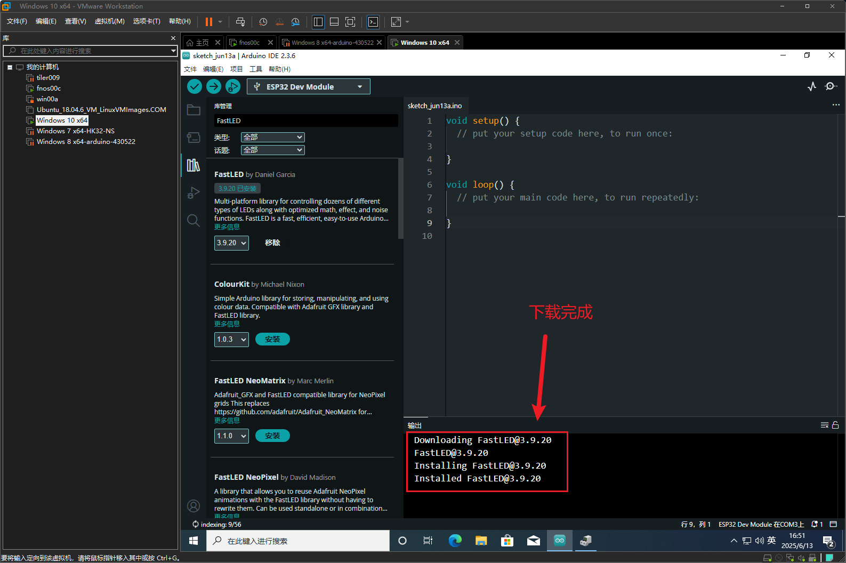Open the VMware library search dropdown arrow

click(173, 51)
